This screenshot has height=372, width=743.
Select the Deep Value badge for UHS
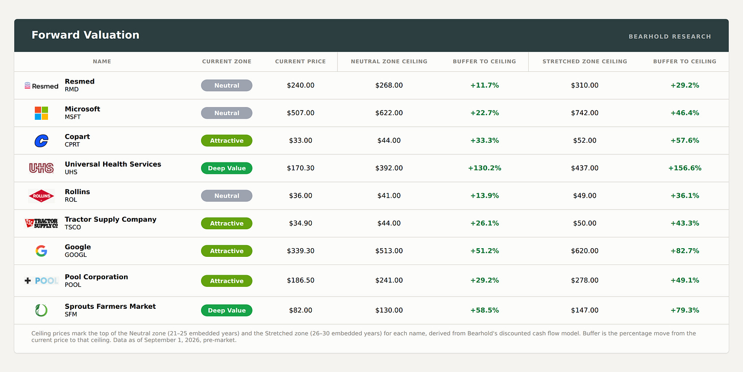coord(227,168)
